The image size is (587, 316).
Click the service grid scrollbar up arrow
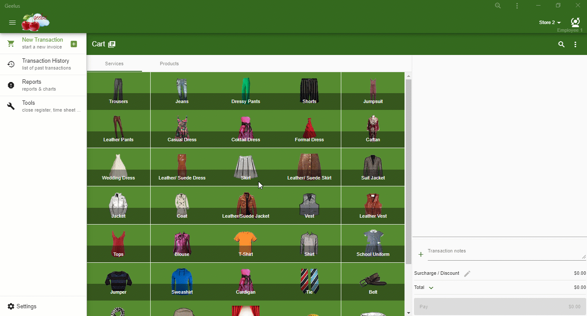pos(408,76)
